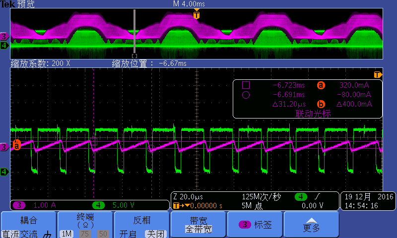
Task: Click the orange trigger level marker at right edge
Action: click(378, 74)
